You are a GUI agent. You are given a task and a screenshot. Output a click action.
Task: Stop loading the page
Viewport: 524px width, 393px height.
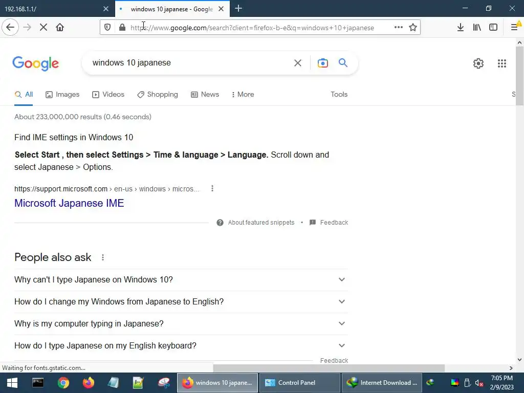43,27
